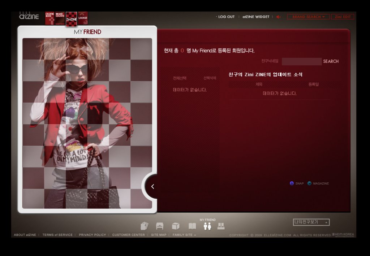Collapse panel with left chevron arrow

(x=152, y=186)
